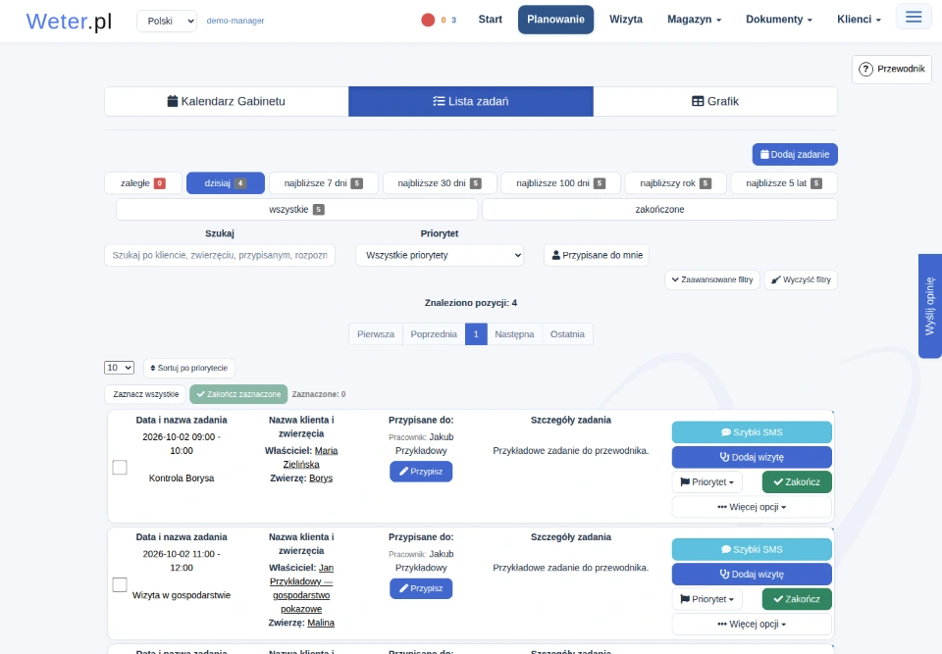Show tasks for najbliższe 7 dni
Image resolution: width=942 pixels, height=654 pixels.
(323, 183)
